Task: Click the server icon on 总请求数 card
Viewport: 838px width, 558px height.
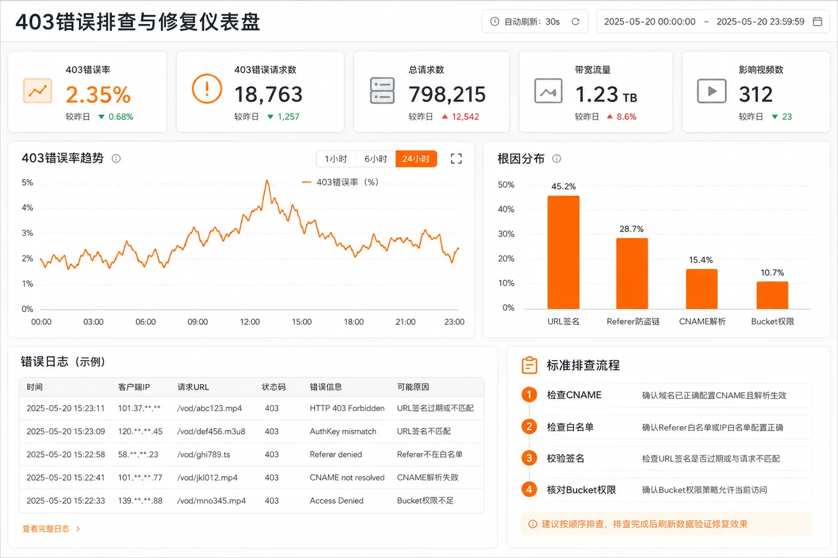Action: coord(382,91)
